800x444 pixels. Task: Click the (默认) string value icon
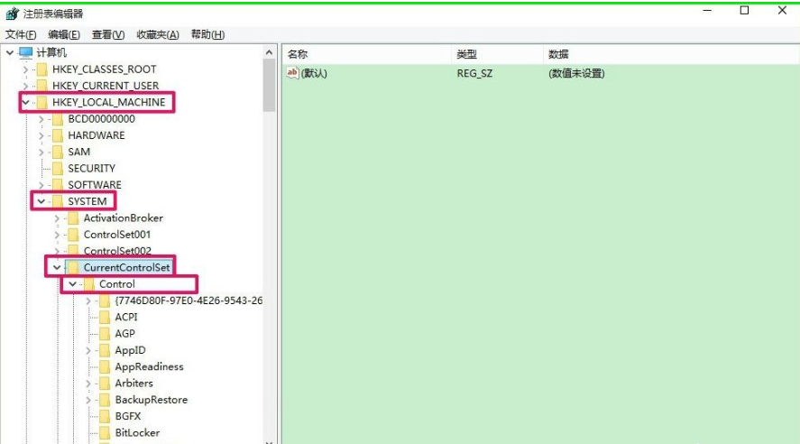[x=292, y=73]
